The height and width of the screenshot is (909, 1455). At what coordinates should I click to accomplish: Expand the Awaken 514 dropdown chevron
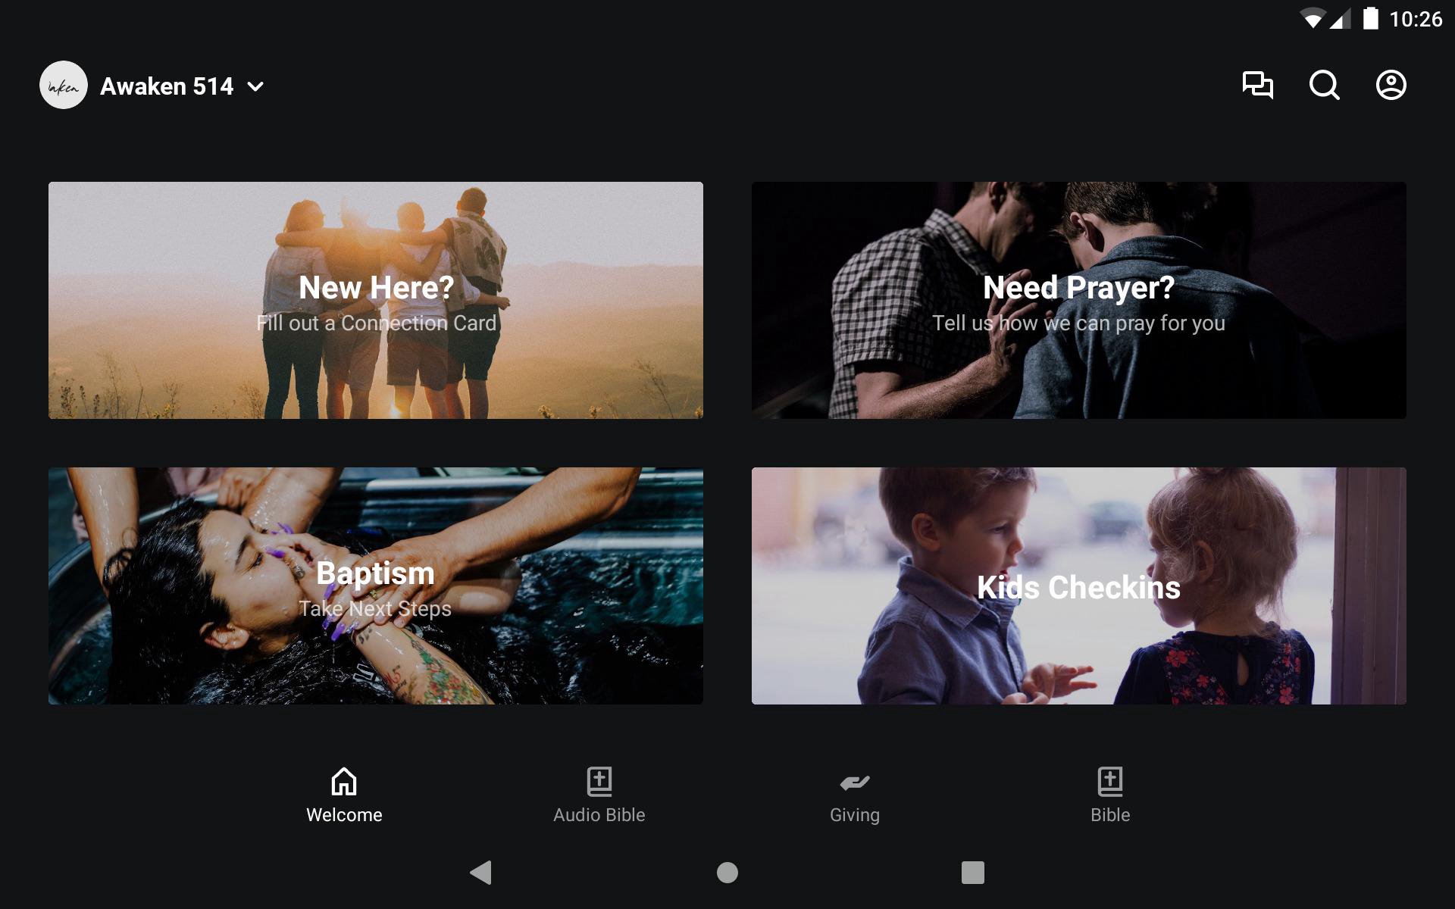pos(256,86)
